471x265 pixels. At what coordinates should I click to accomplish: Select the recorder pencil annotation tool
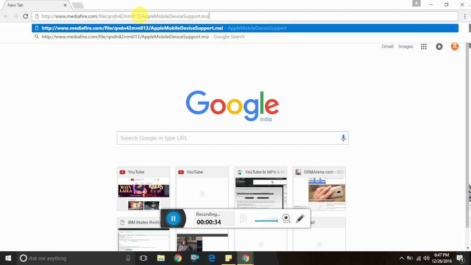pos(300,219)
